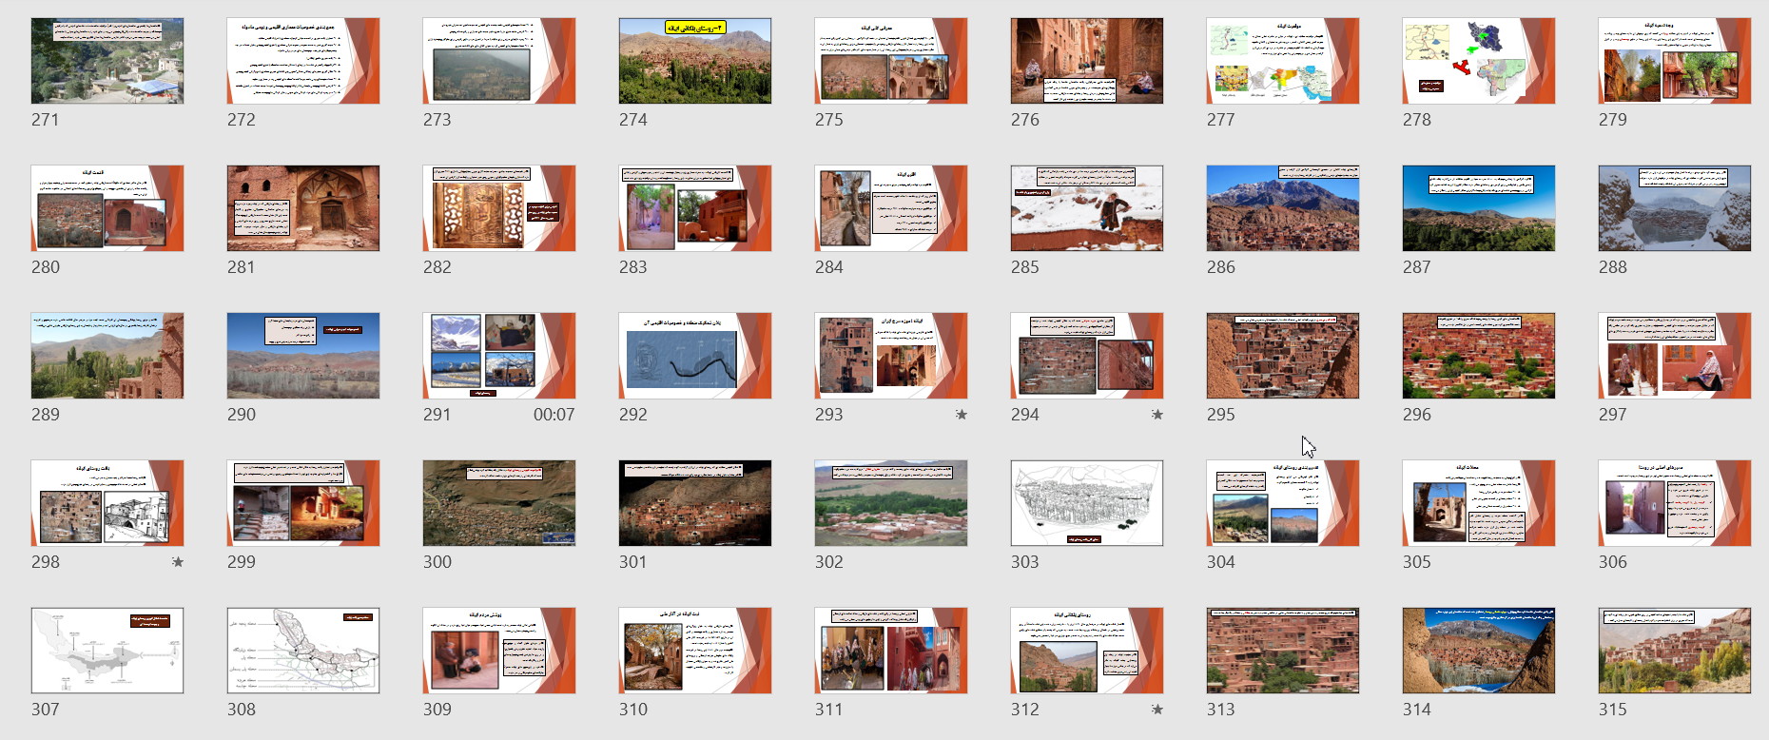Click the animation star under slide 293
The image size is (1769, 740).
[961, 415]
